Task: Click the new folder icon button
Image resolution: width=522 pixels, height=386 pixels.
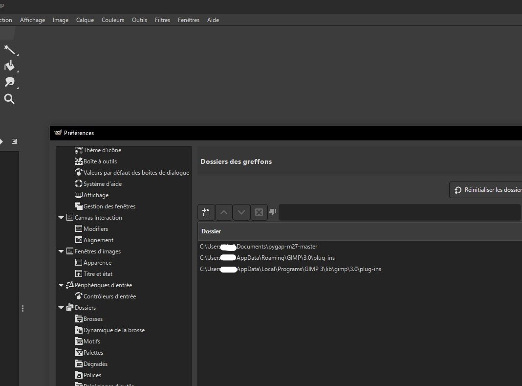Action: coord(206,212)
